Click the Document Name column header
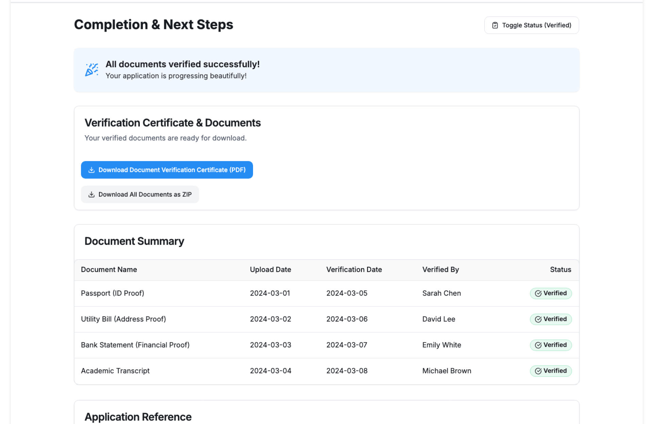The image size is (653, 424). point(109,269)
